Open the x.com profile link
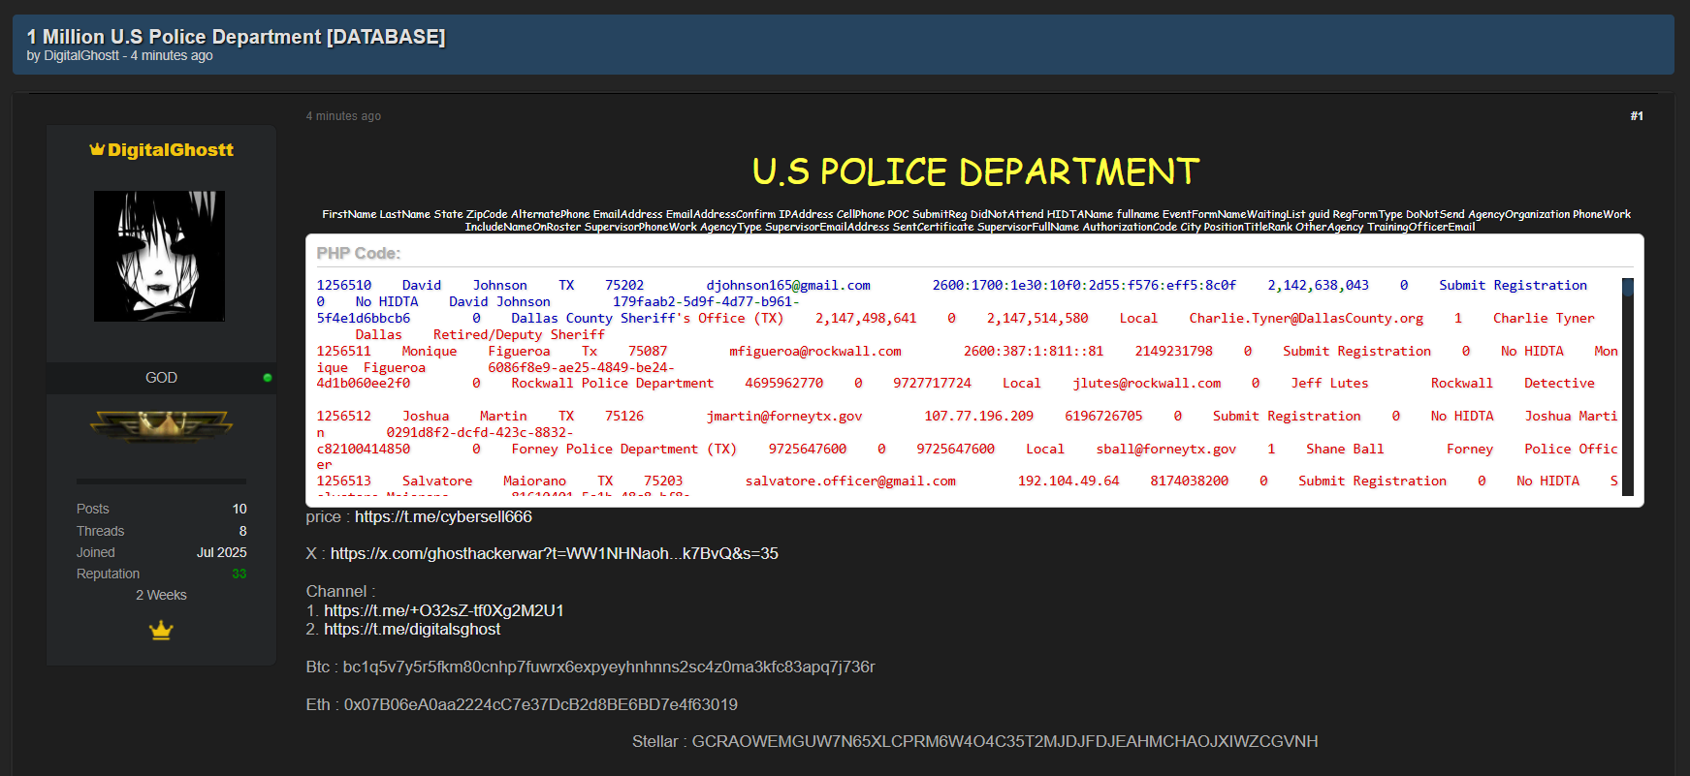 pos(554,554)
